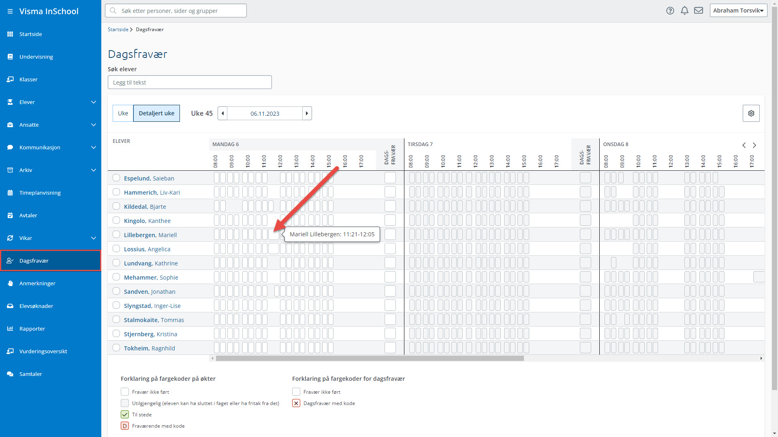Open student link Lillebergen, Mariell
The image size is (778, 437).
[150, 235]
